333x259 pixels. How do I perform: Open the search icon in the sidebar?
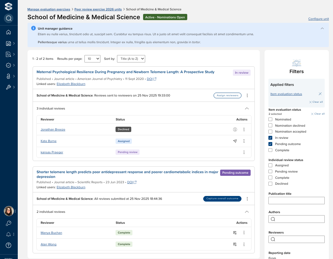coord(9,18)
